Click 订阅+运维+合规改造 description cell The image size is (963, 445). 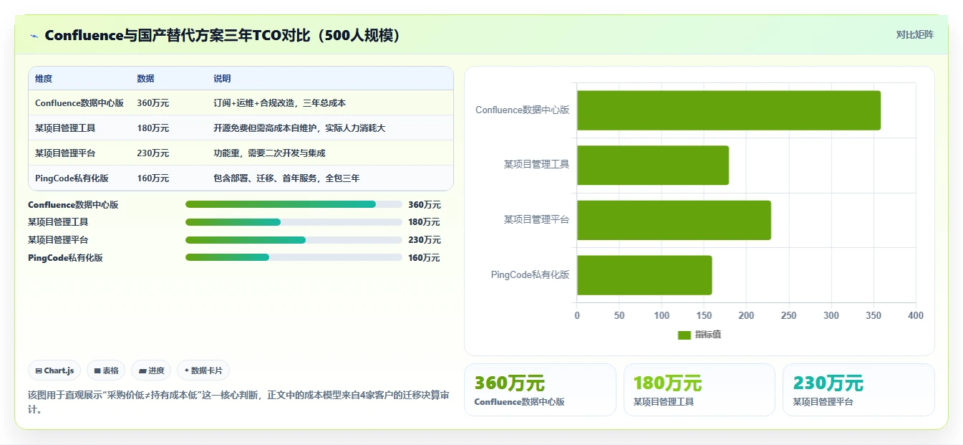[x=279, y=103]
